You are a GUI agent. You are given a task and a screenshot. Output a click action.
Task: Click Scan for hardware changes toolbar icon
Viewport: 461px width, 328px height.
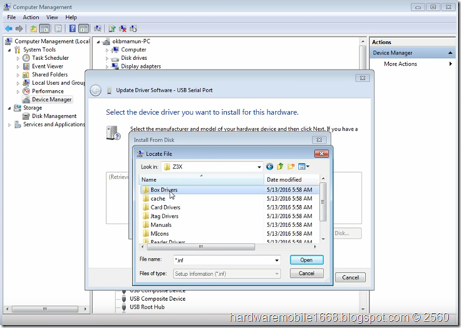[x=97, y=29]
